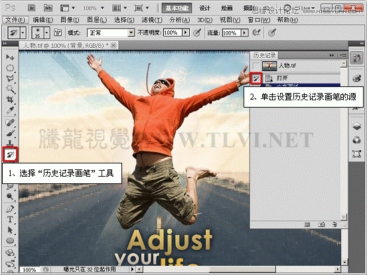Open the 视图(V) menu
The height and width of the screenshot is (275, 367).
[x=230, y=20]
